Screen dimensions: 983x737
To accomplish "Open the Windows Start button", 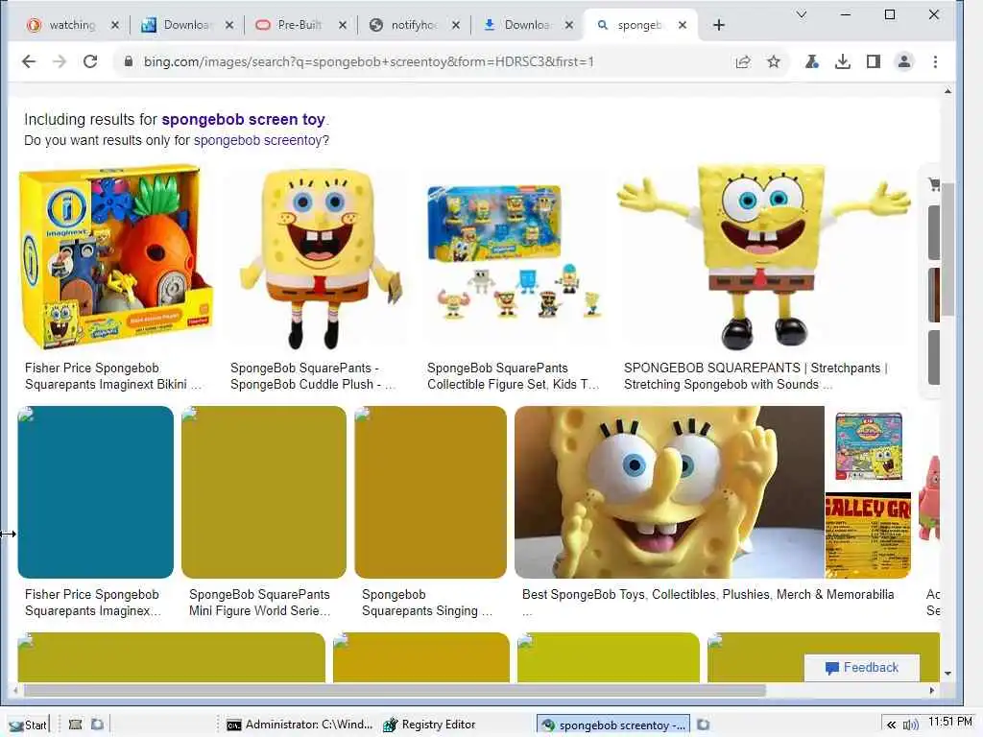I will point(28,725).
